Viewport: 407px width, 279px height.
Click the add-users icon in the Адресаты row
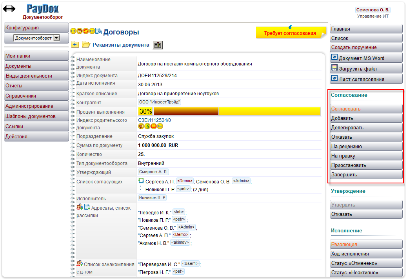pos(80,207)
